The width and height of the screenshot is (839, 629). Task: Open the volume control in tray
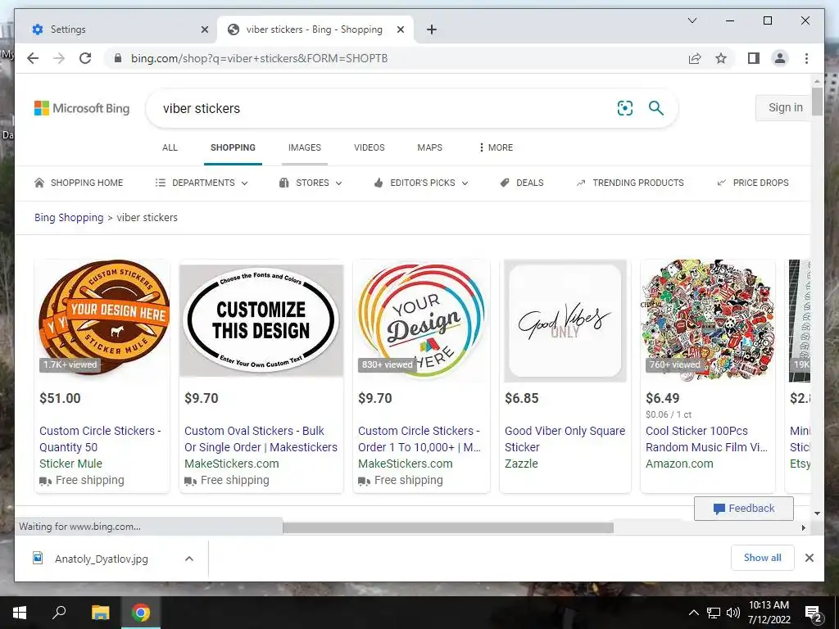coord(733,613)
